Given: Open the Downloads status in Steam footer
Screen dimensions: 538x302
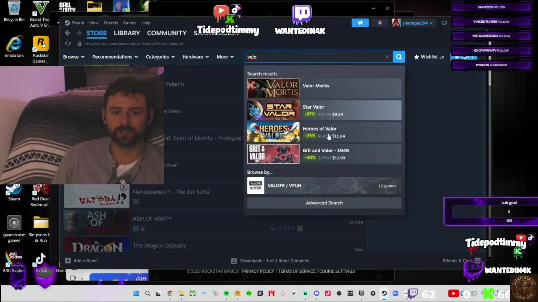Looking at the screenshot, I should point(270,261).
